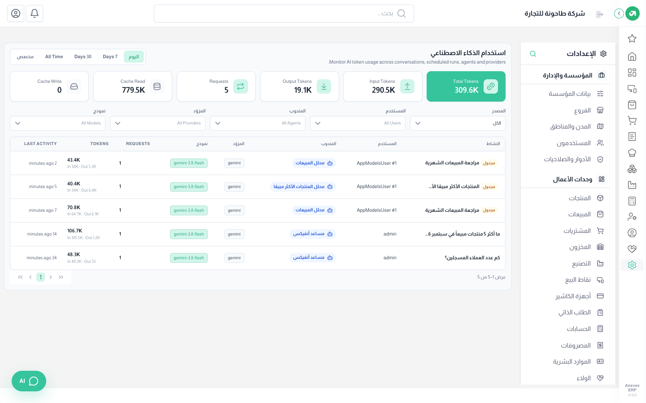646x403 pixels.
Task: Open the chef hat icon in the sidebar
Action: 632,153
